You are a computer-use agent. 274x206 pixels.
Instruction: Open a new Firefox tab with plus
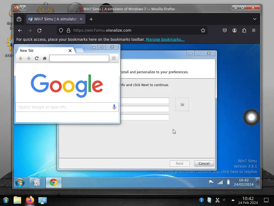(91, 19)
